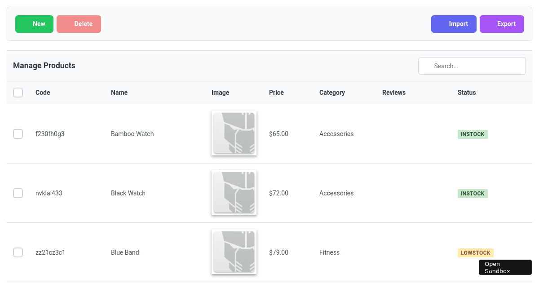Tick the Blue Band row checkbox
The height and width of the screenshot is (283, 539).
18,252
